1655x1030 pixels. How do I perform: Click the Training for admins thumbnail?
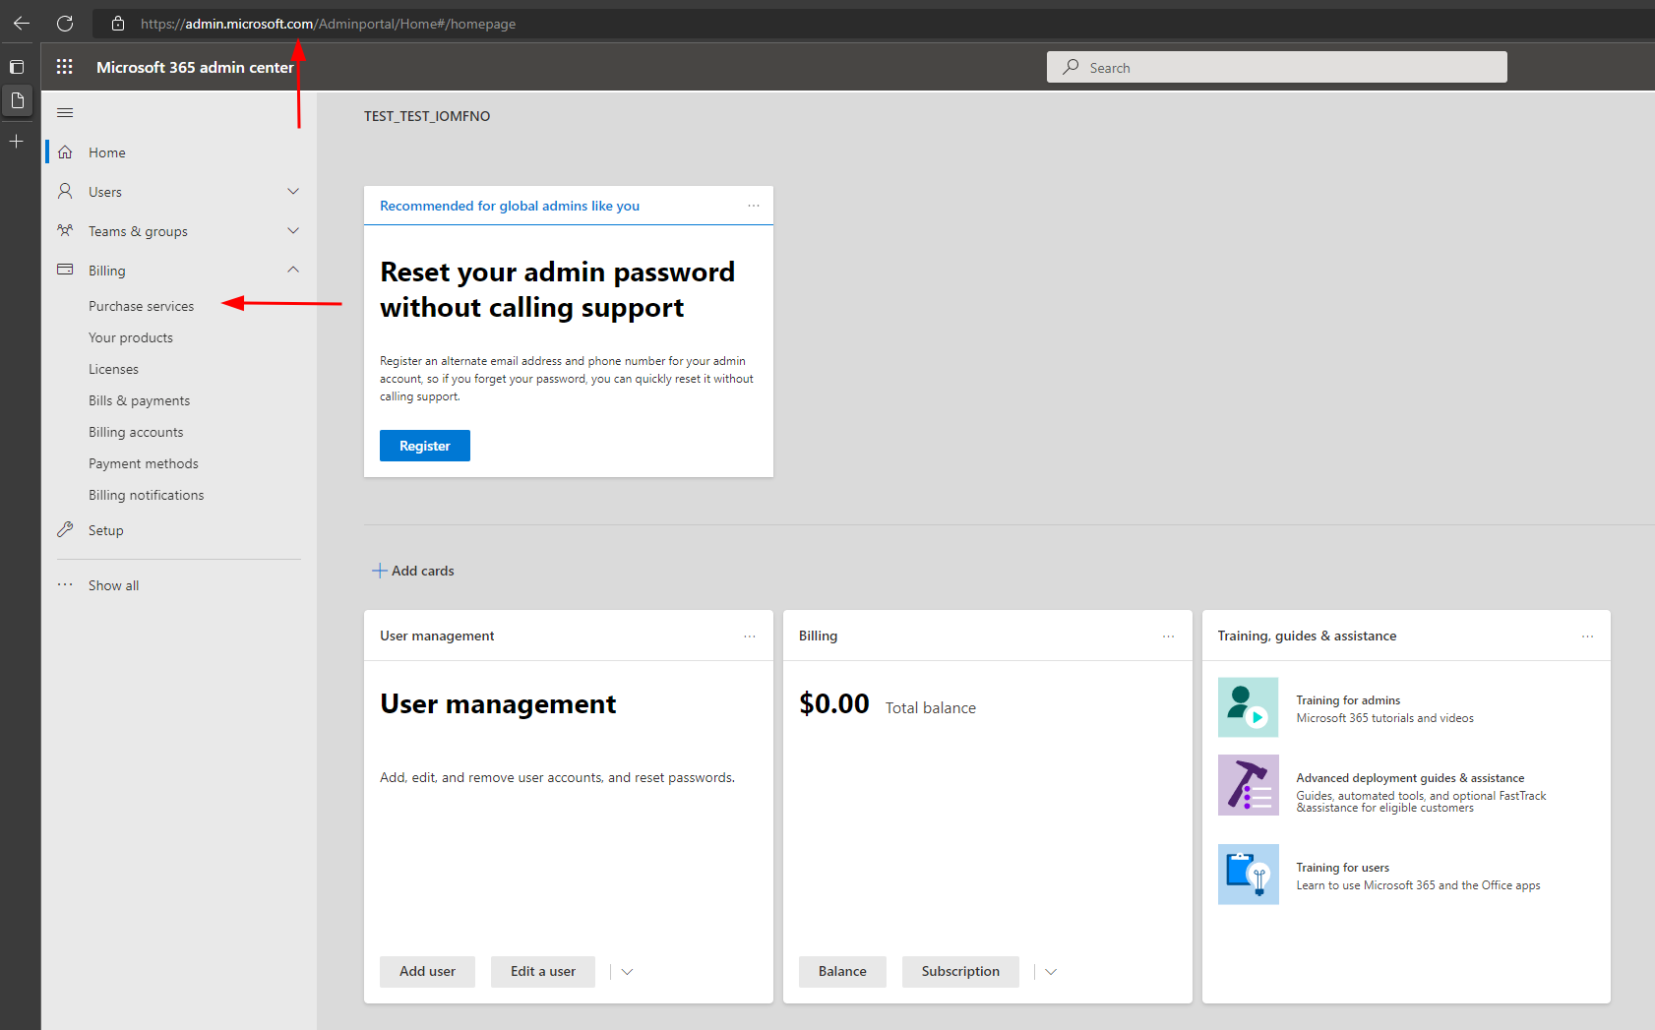point(1249,707)
